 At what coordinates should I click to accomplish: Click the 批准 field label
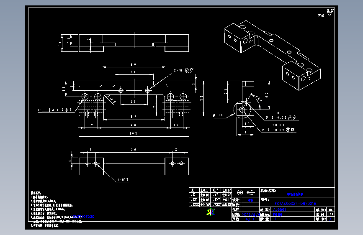pos(237,209)
